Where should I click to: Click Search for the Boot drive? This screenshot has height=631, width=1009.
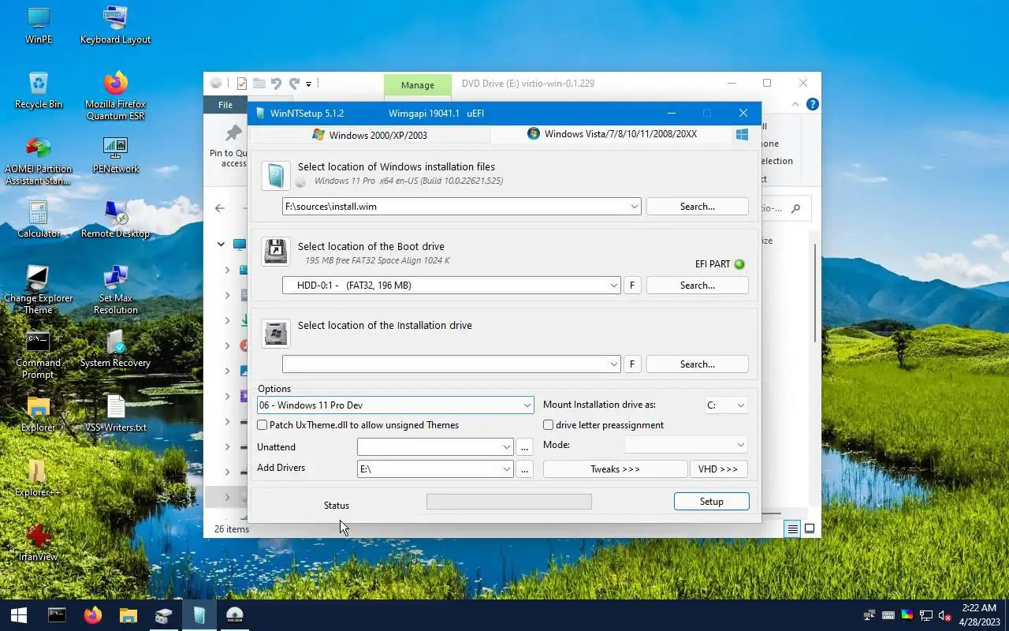click(x=697, y=286)
